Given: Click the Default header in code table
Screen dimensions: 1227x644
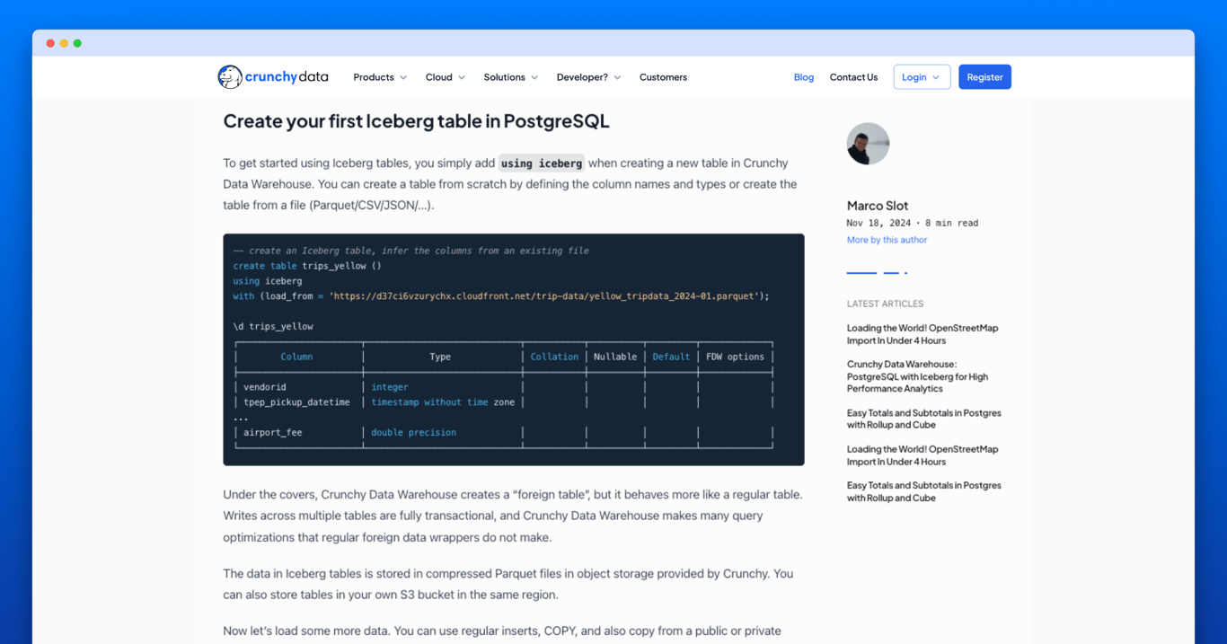Looking at the screenshot, I should click(x=671, y=357).
